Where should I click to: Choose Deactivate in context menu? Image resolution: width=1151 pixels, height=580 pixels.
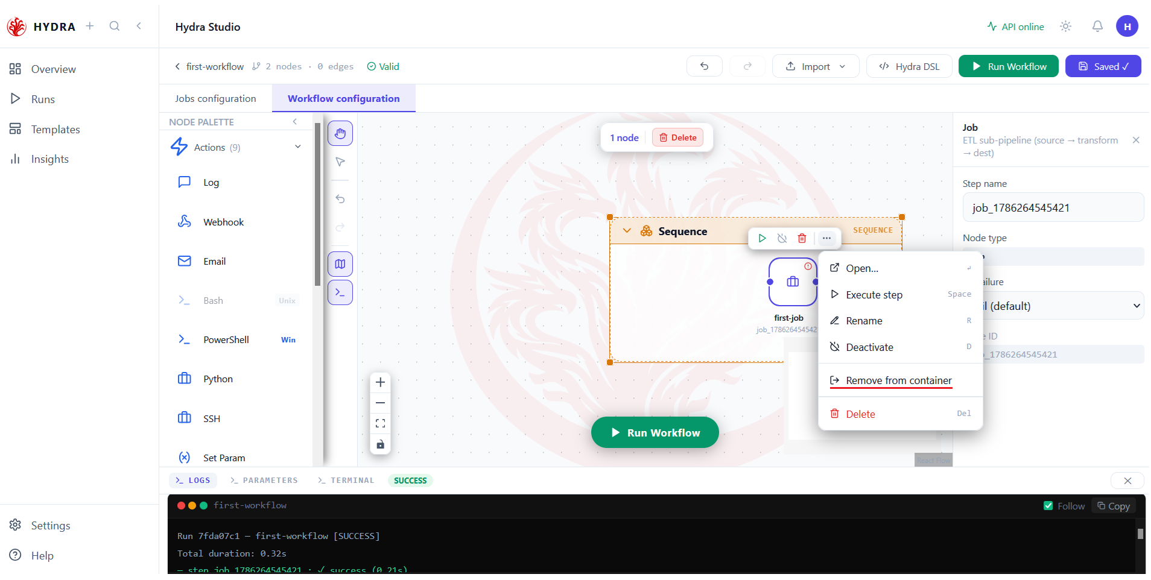click(901, 347)
